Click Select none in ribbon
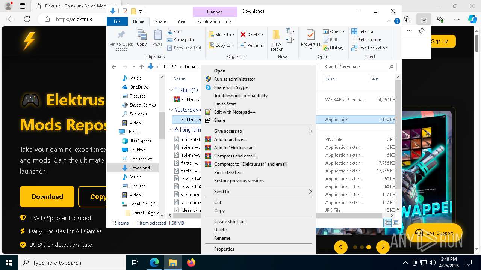This screenshot has width=481, height=270. [366, 40]
